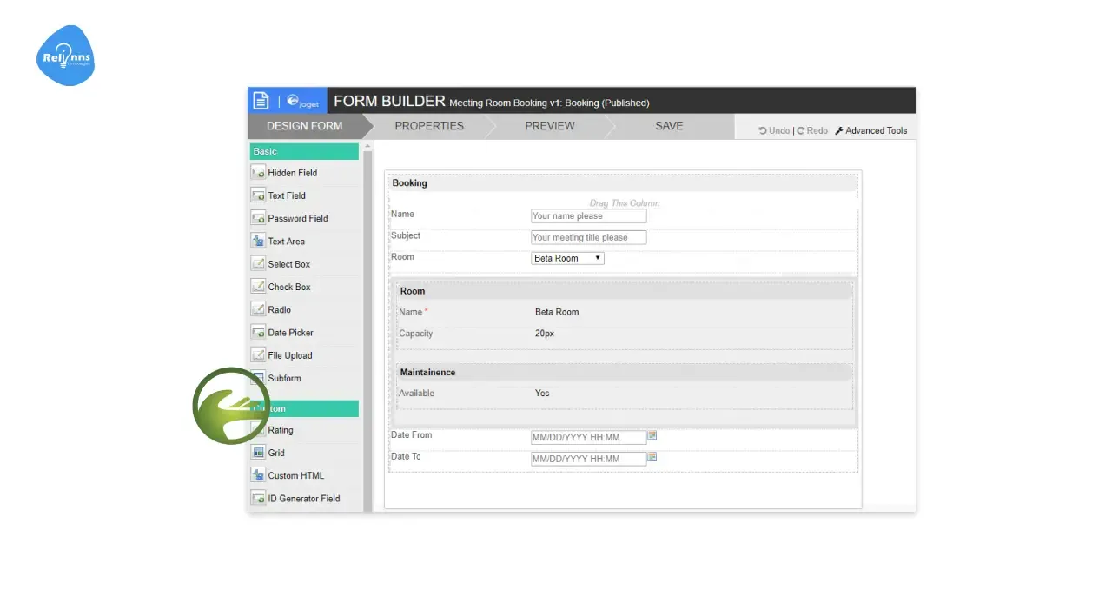Select the Rating element icon
Viewport: 1112px width, 596px height.
coord(258,429)
